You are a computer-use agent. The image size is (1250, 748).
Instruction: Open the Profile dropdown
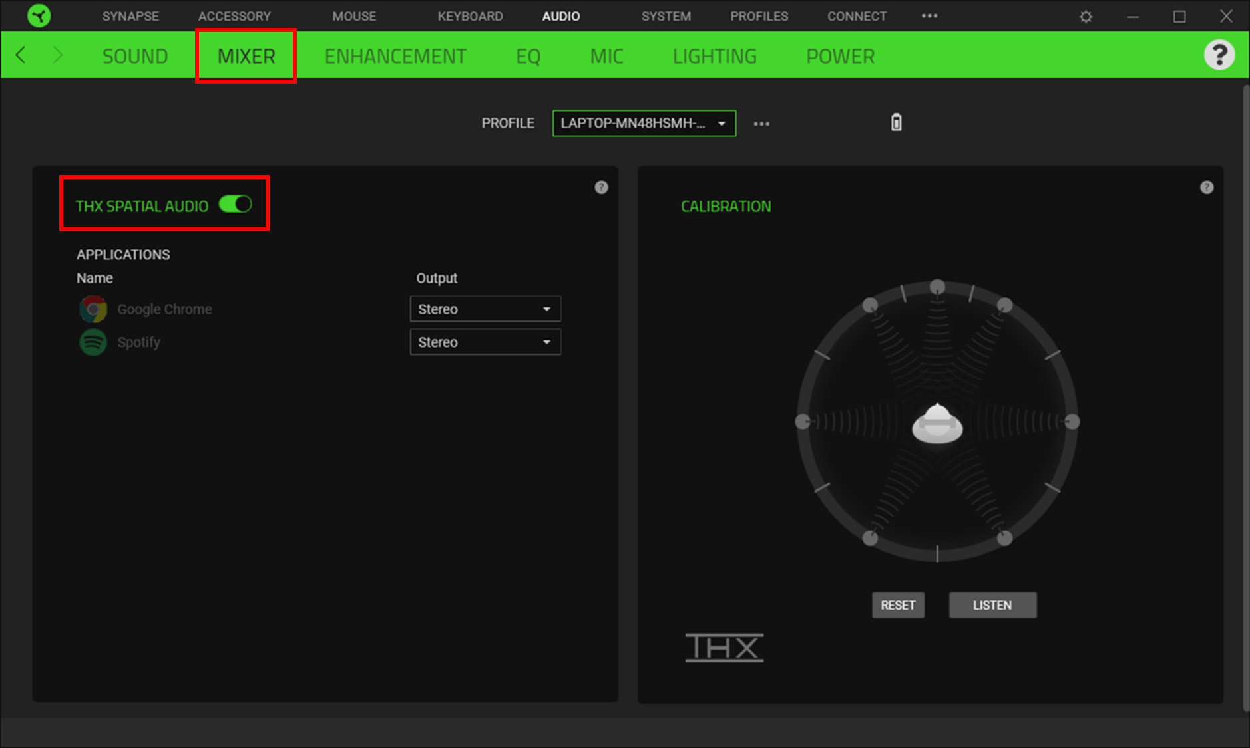[643, 123]
